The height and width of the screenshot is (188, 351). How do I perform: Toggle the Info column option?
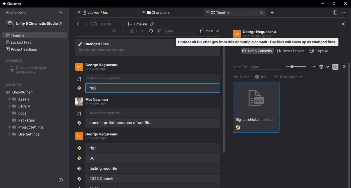pyautogui.click(x=261, y=77)
